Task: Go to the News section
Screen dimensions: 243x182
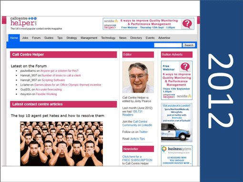Action: point(123,38)
